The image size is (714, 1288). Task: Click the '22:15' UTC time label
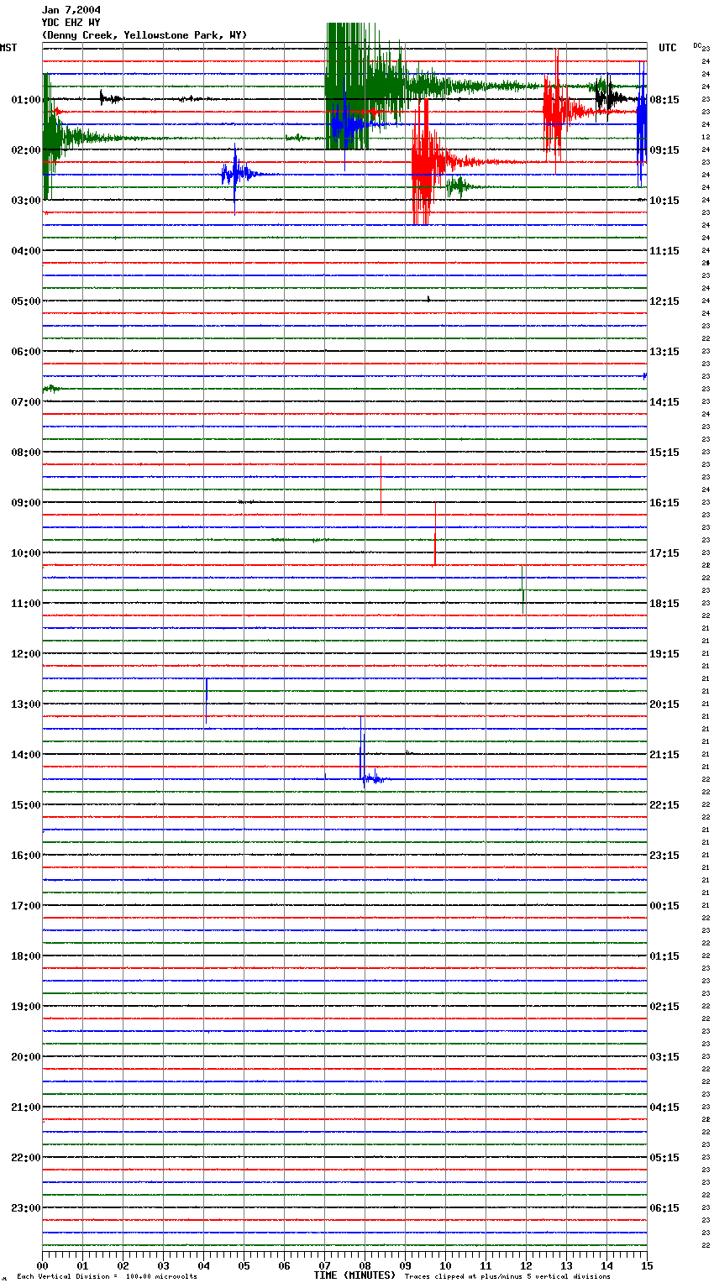(664, 805)
